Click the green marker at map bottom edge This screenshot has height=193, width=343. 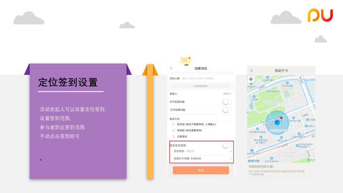tap(309, 160)
